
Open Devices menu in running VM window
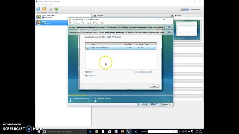coord(96,23)
